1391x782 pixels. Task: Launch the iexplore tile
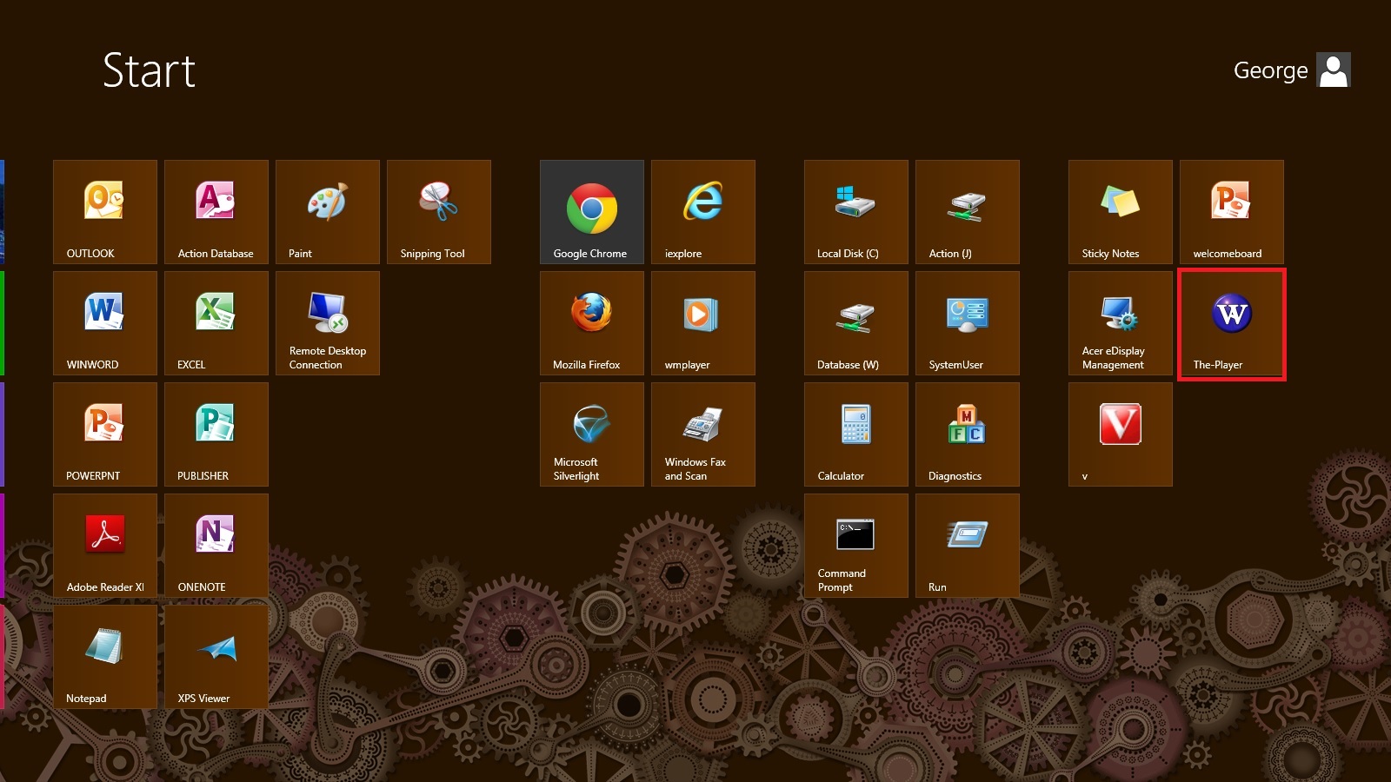pos(703,212)
